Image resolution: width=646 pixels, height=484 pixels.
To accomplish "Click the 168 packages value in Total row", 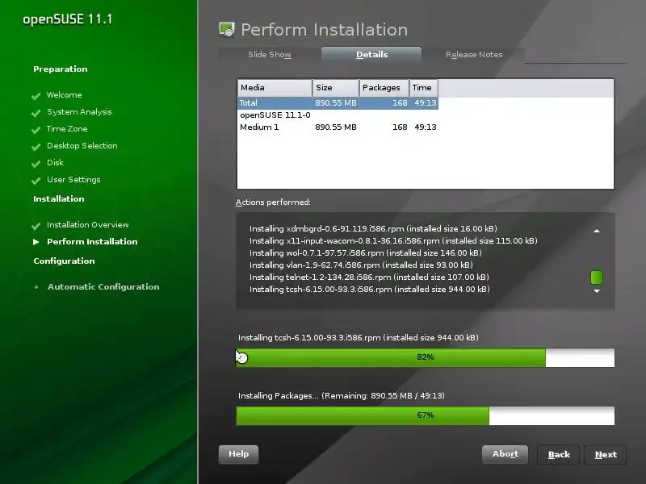I will [x=400, y=103].
